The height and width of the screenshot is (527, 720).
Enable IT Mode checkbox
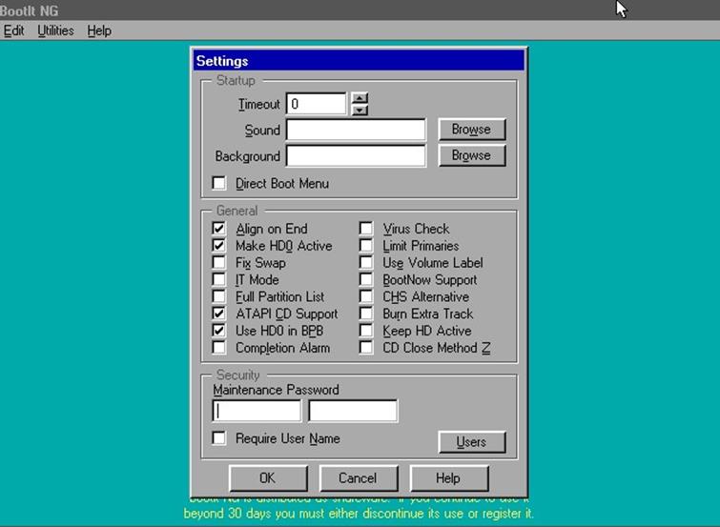tap(219, 279)
